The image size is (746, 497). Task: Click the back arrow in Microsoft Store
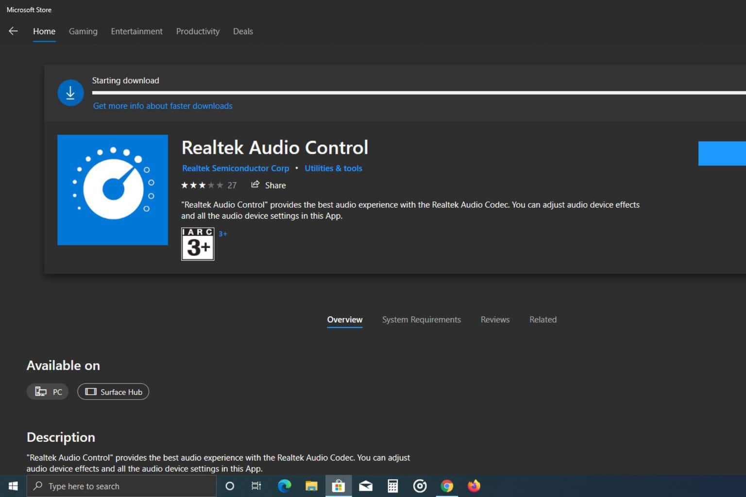click(13, 31)
